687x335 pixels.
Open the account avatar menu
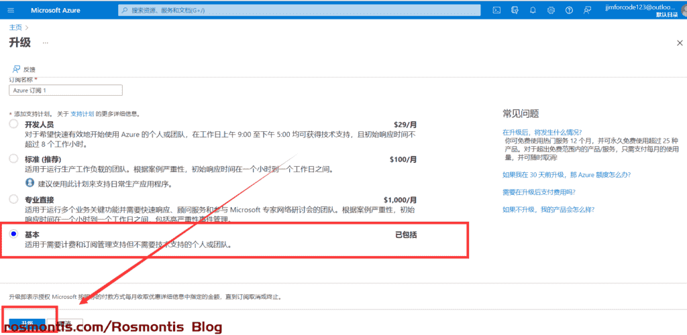coord(684,11)
